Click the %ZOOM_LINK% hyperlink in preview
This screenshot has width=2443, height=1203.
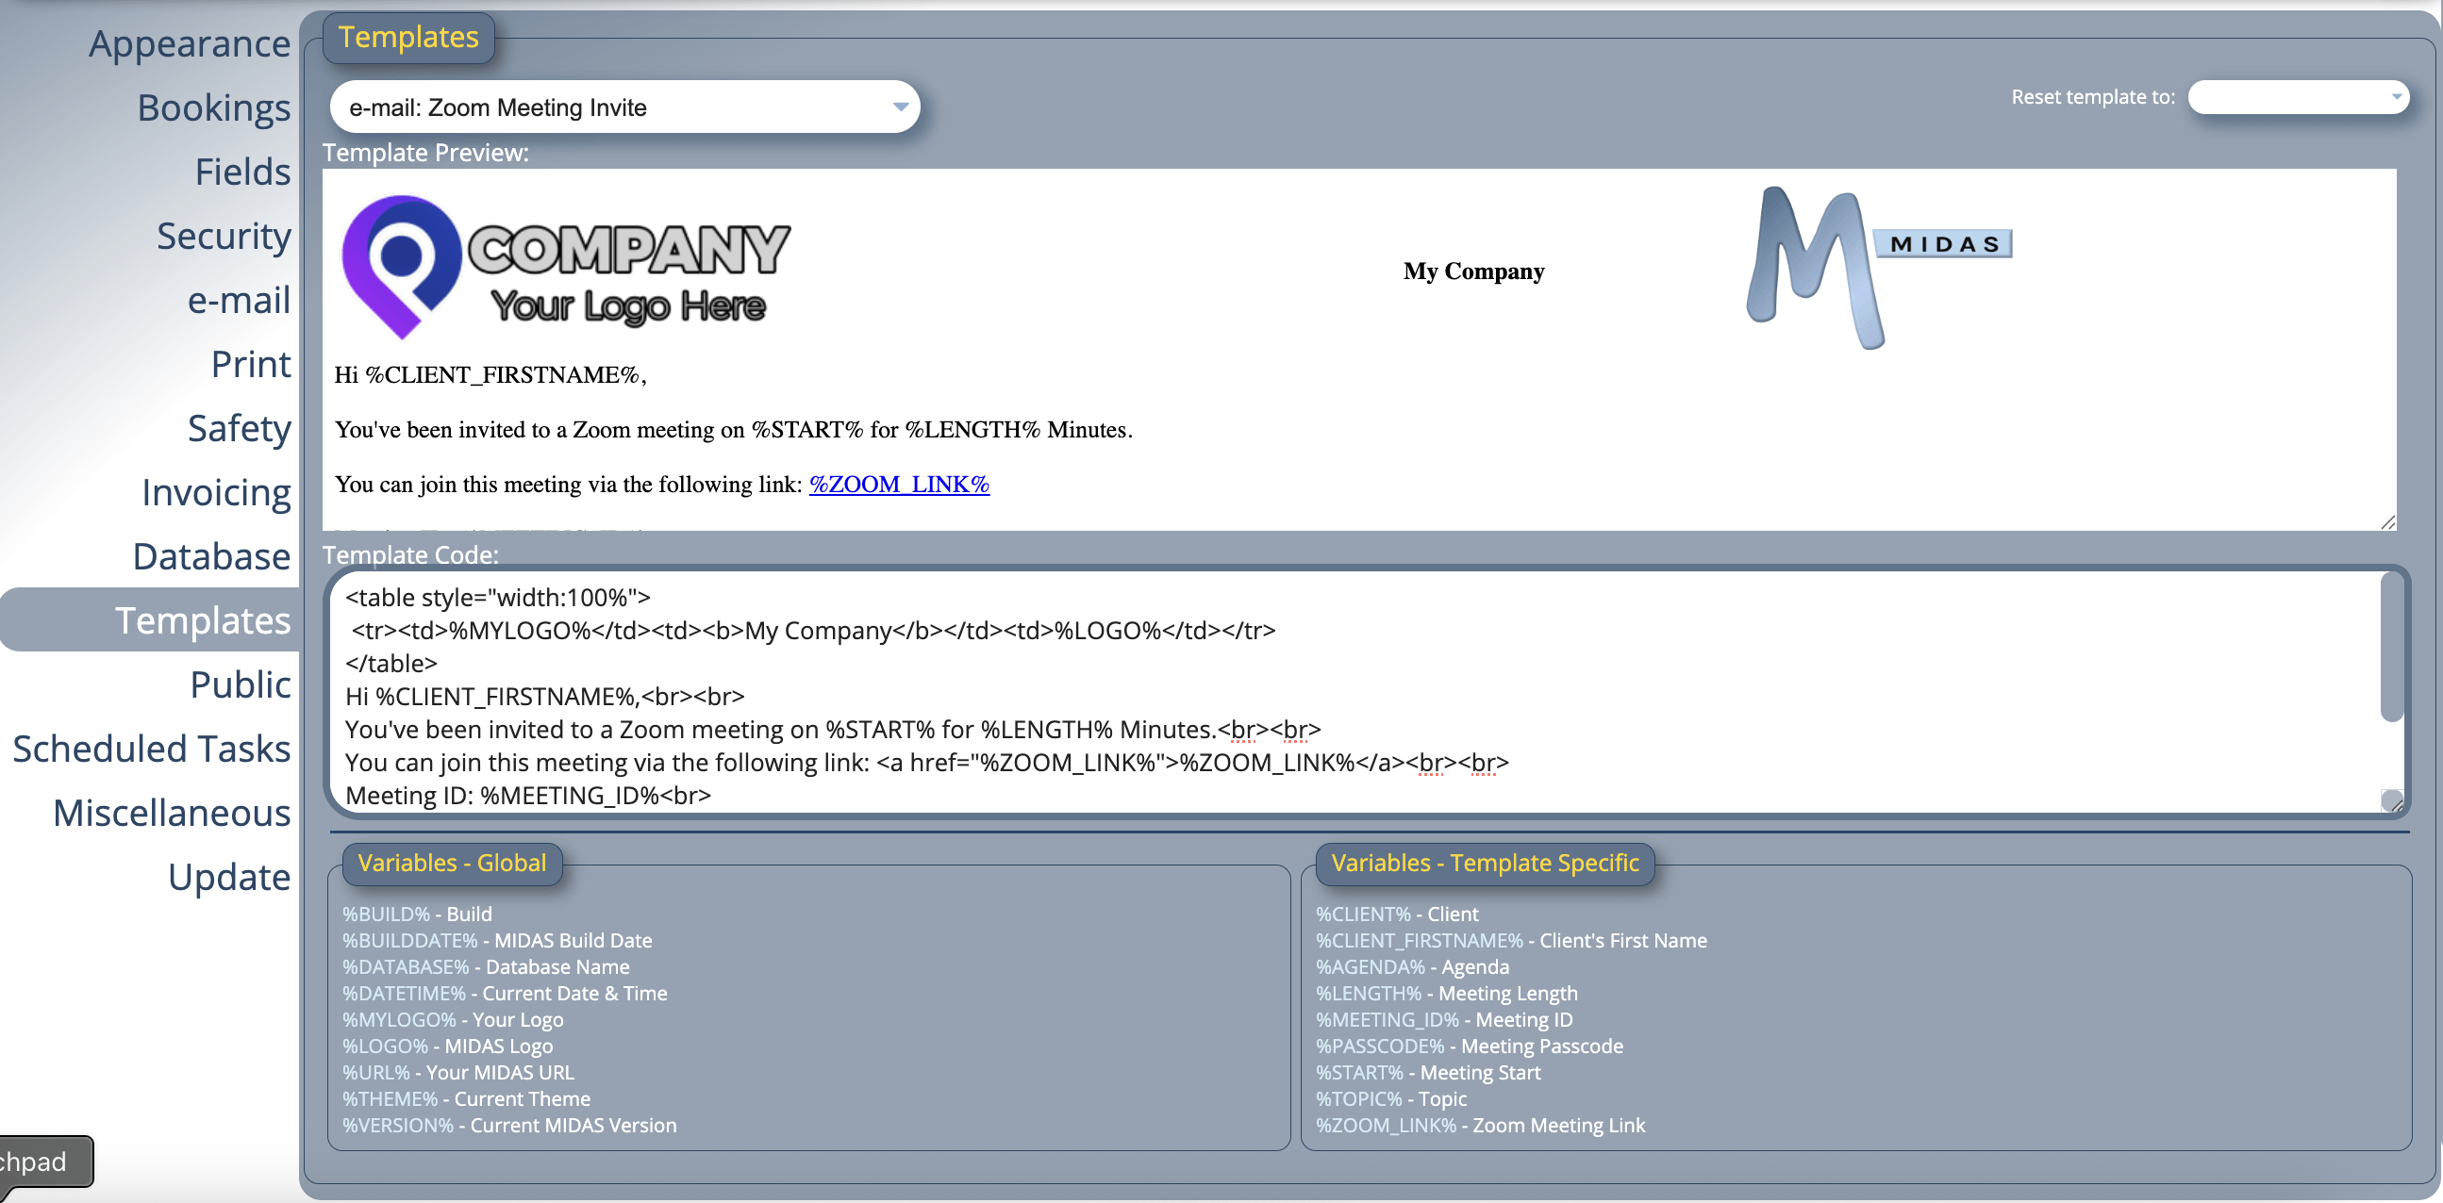[x=898, y=485]
